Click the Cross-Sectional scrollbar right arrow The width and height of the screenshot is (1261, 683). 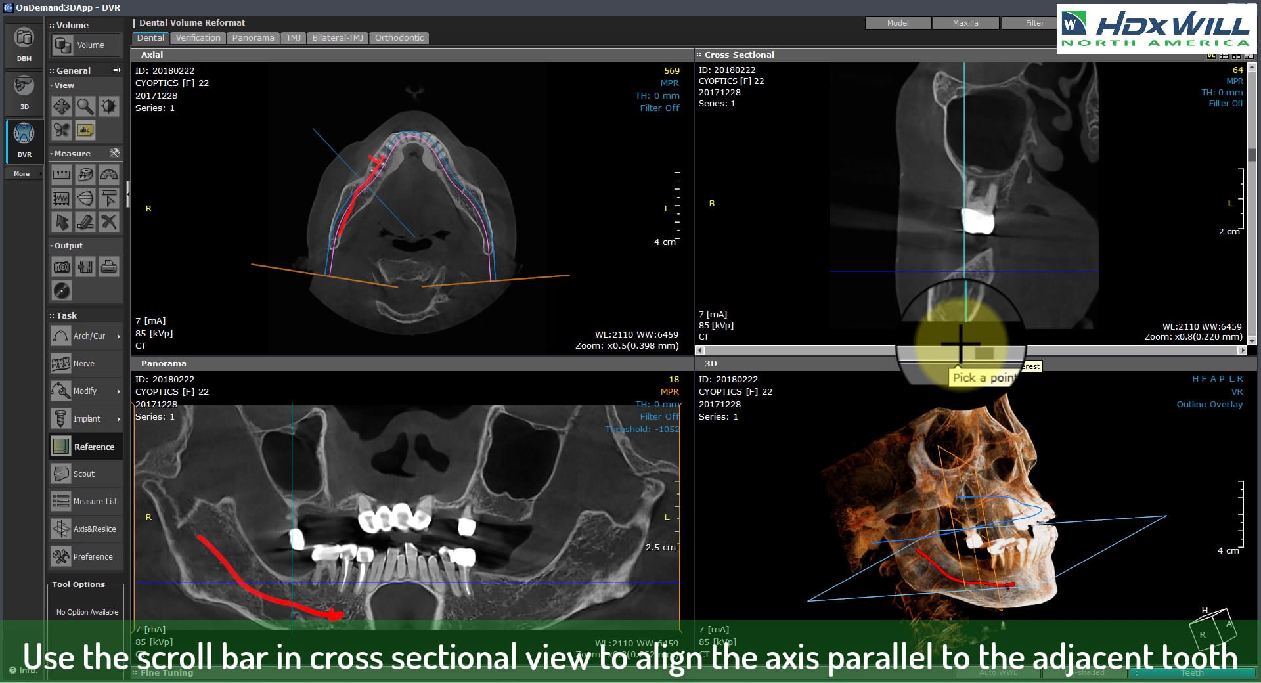pyautogui.click(x=1241, y=351)
